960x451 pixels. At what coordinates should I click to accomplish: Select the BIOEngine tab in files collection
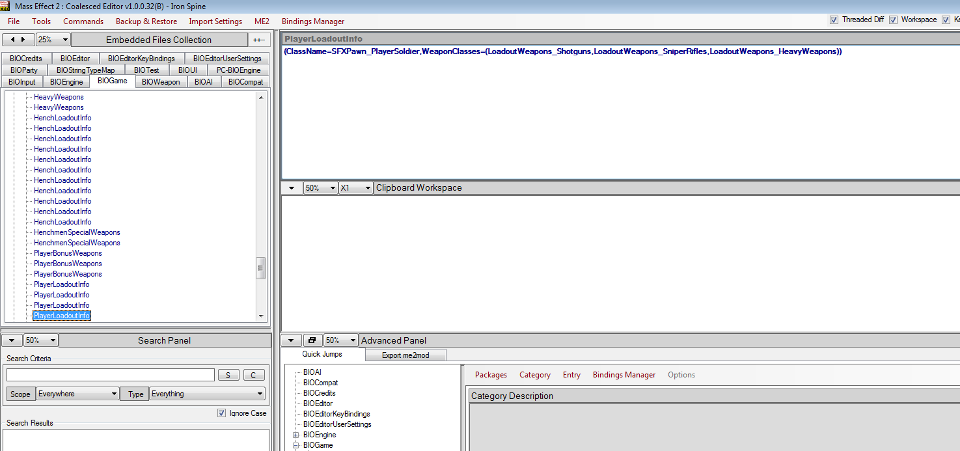(x=66, y=82)
